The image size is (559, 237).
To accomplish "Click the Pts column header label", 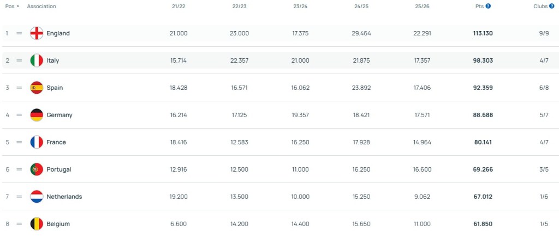I will [479, 7].
